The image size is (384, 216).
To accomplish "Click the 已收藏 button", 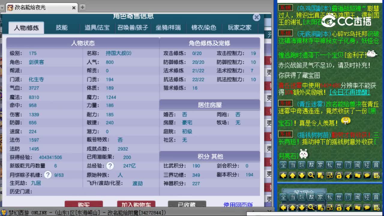I will 187,204.
